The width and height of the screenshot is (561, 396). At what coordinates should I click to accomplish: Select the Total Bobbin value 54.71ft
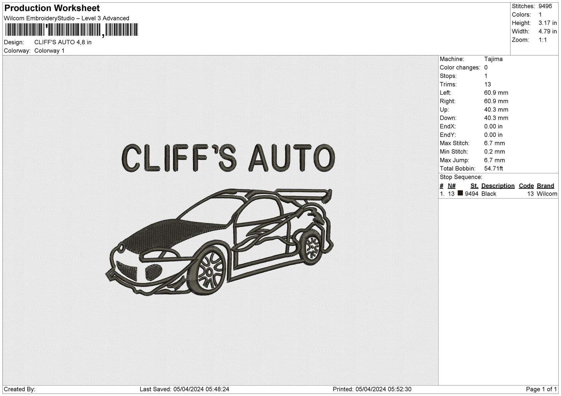(494, 169)
